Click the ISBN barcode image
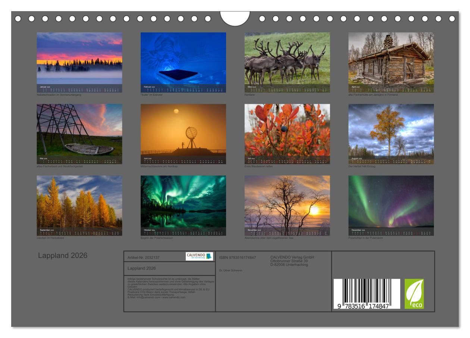Viewport: 470px width, 338px height. point(367,294)
